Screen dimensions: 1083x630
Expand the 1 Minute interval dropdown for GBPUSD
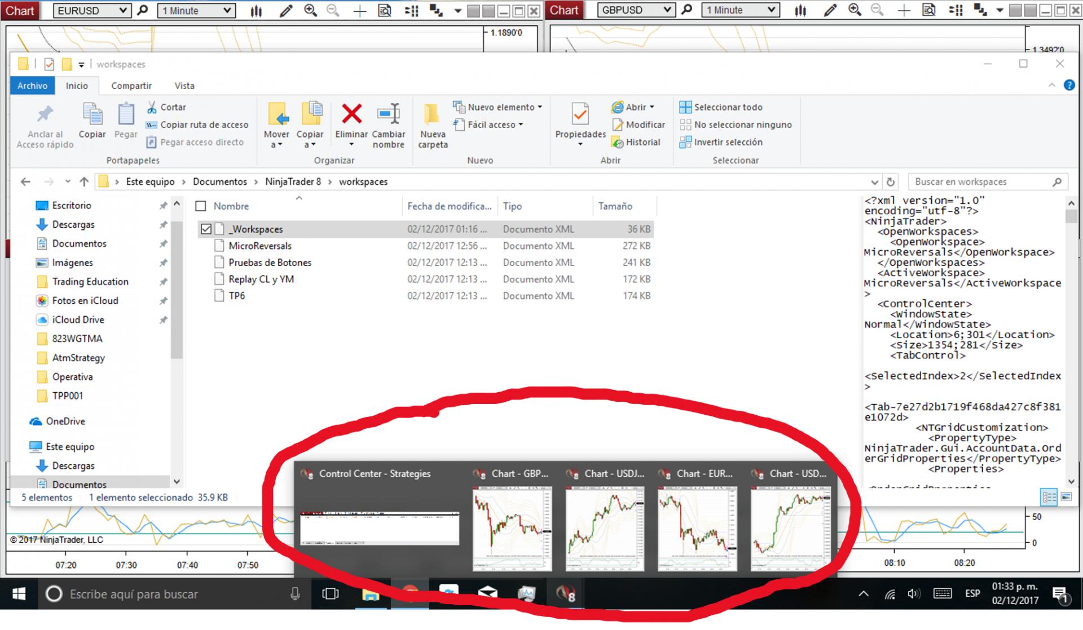click(x=771, y=10)
